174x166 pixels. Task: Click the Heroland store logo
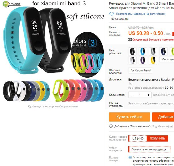point(12,4)
